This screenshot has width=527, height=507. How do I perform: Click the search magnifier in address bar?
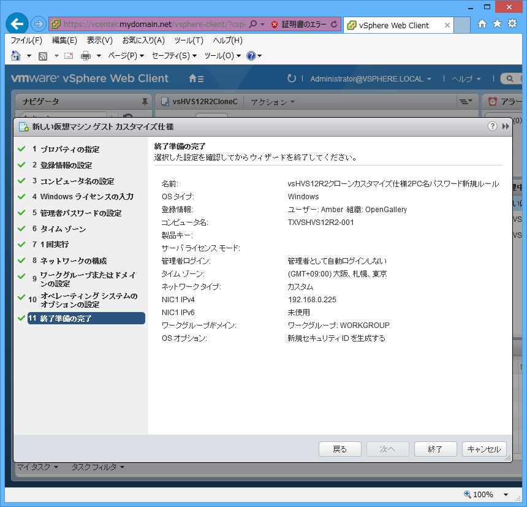click(253, 24)
